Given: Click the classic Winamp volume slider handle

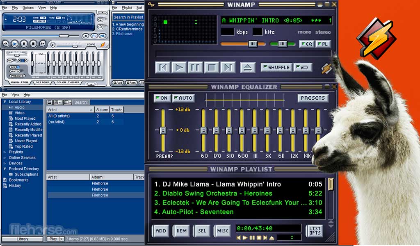Looking at the screenshot, I should pyautogui.click(x=253, y=44).
